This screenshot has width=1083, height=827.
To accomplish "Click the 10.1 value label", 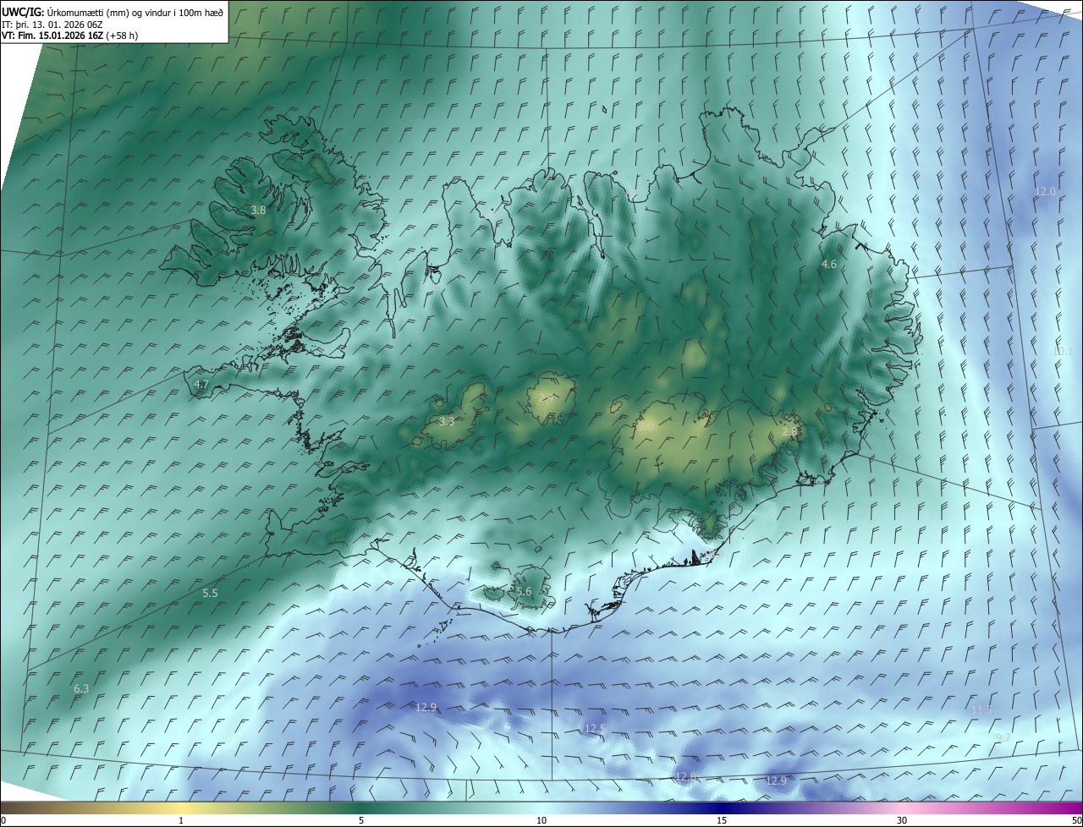I will [1063, 352].
